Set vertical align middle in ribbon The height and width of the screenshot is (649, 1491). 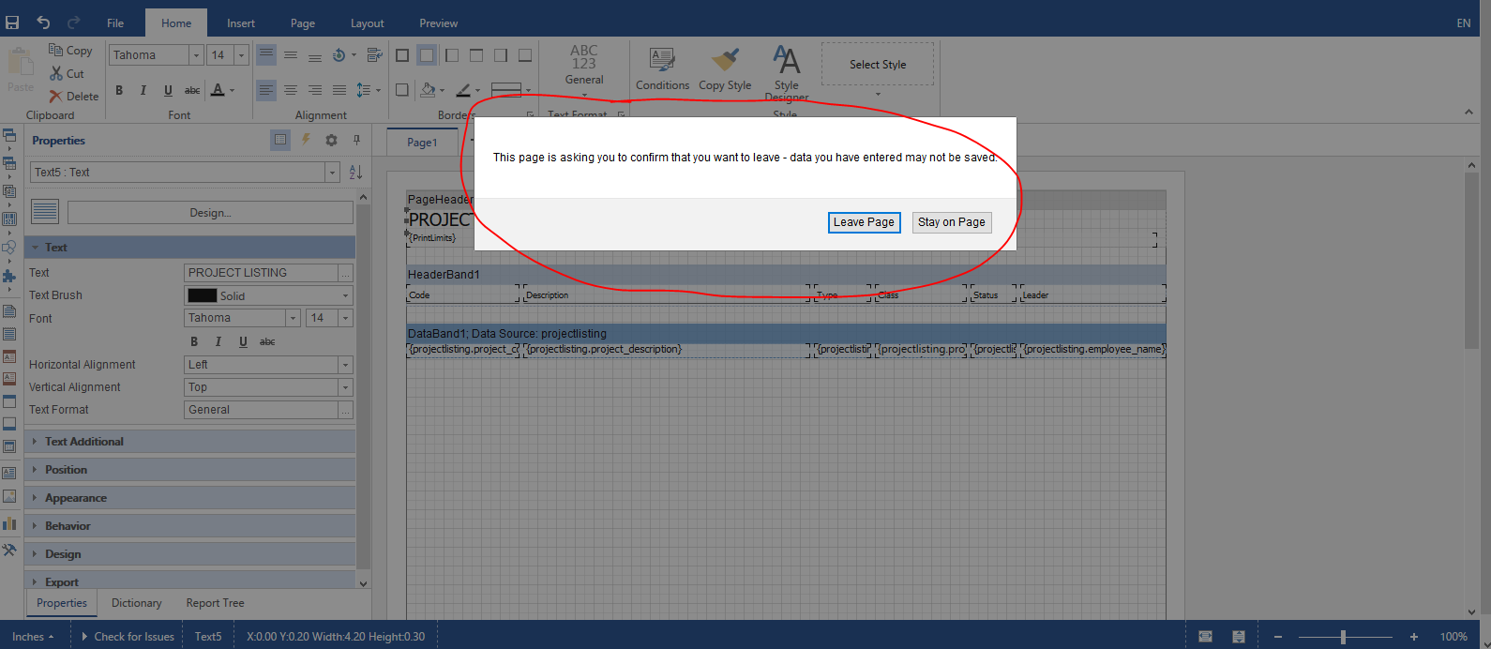[291, 54]
